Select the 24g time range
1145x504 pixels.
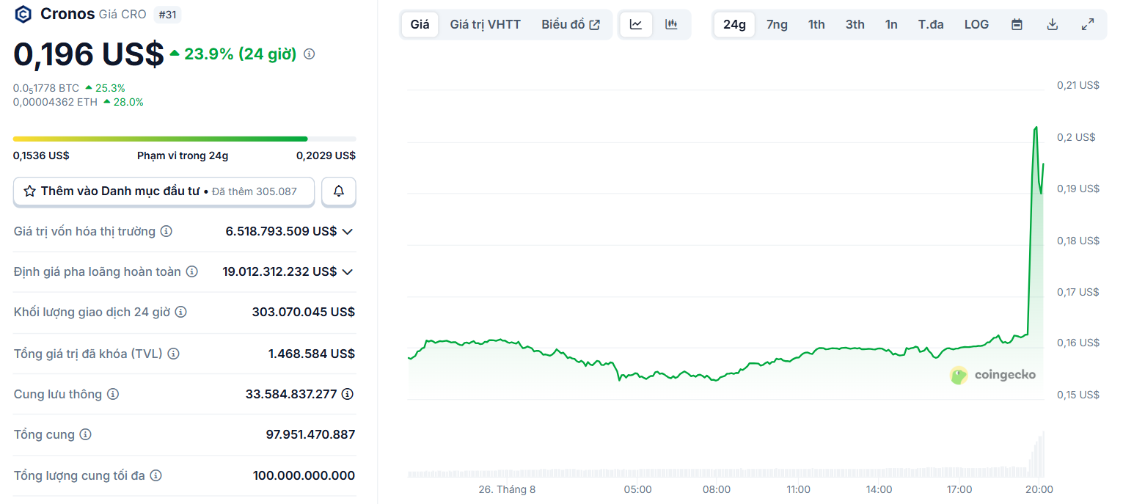[734, 24]
